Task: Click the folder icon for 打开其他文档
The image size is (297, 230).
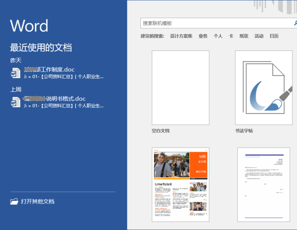Action: click(x=14, y=202)
